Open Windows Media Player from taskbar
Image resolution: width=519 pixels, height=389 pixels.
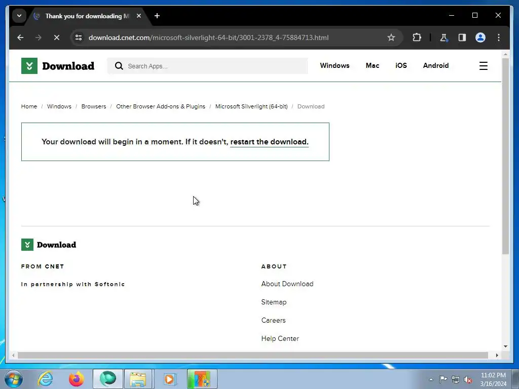[x=170, y=379]
